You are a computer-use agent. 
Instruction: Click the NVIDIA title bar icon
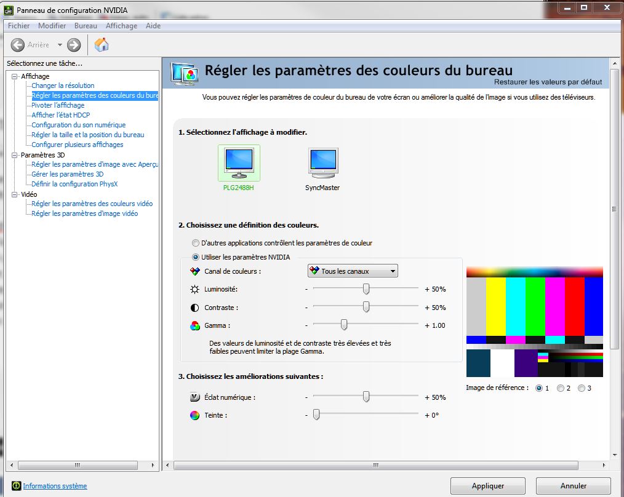(x=9, y=10)
